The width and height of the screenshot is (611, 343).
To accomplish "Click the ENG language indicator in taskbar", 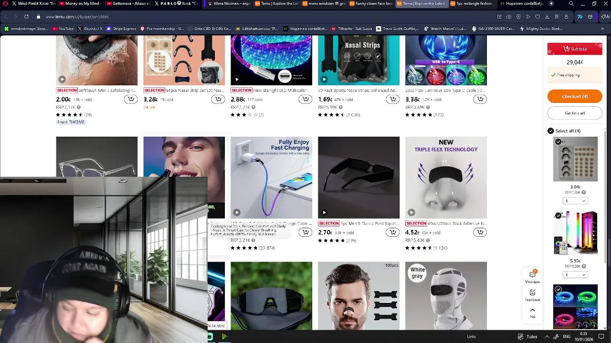I will 567,336.
